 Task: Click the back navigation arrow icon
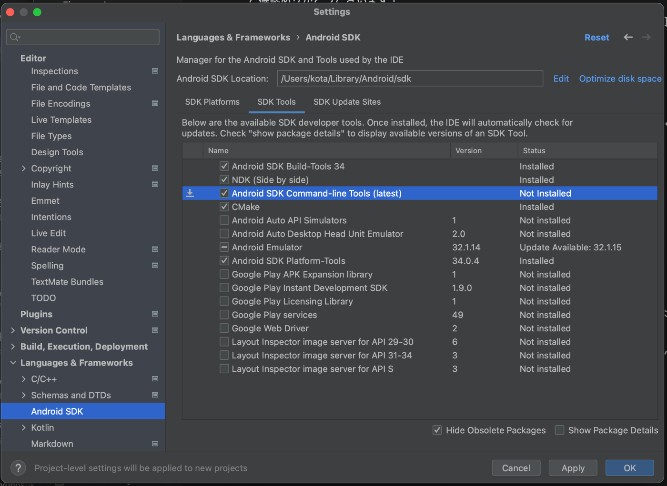[x=628, y=37]
